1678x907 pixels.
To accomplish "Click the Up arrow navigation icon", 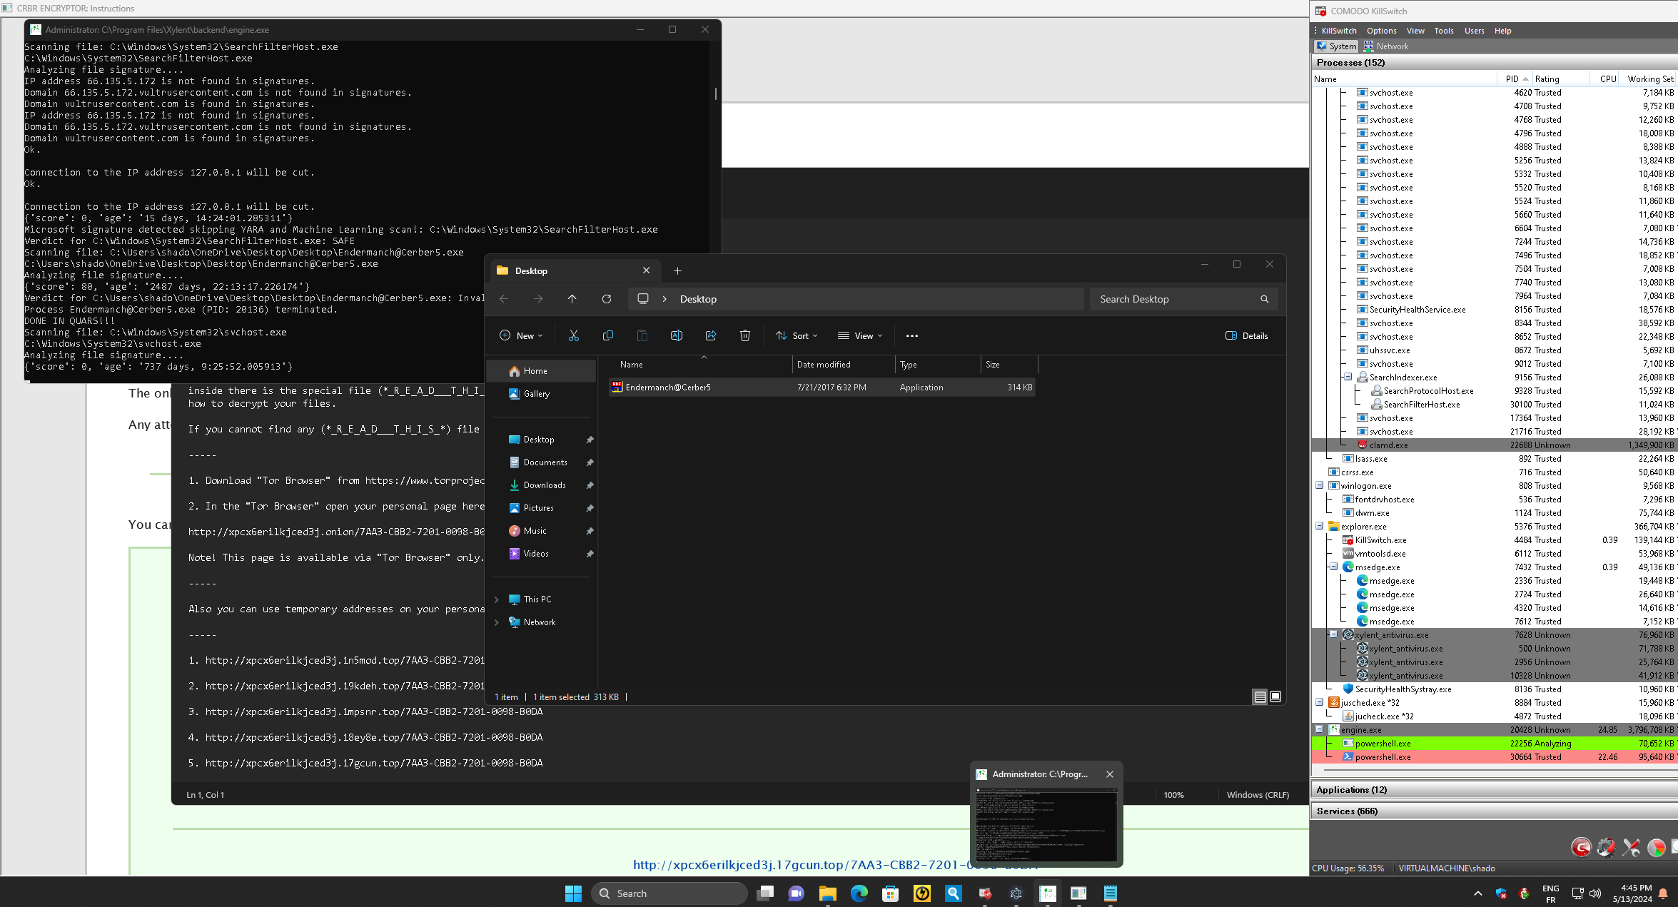I will pos(572,299).
